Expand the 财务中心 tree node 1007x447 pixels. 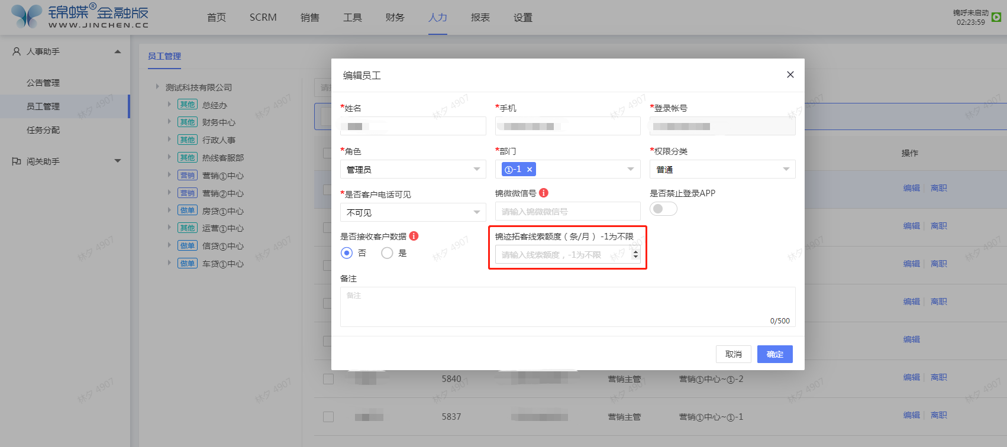point(169,122)
